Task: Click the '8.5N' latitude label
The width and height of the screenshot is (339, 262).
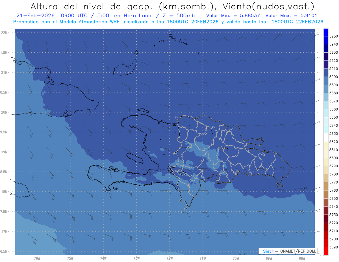Action: pyautogui.click(x=4, y=172)
